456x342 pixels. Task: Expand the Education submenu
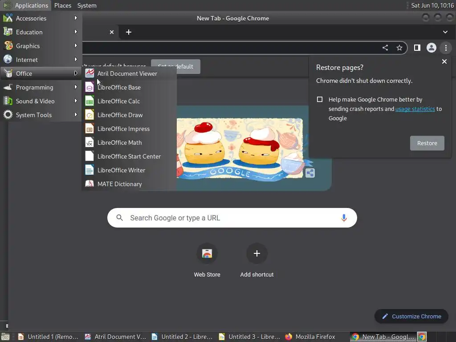coord(41,32)
